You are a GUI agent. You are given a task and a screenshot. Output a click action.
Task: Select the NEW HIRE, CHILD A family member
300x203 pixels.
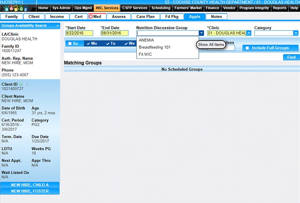tap(30, 185)
